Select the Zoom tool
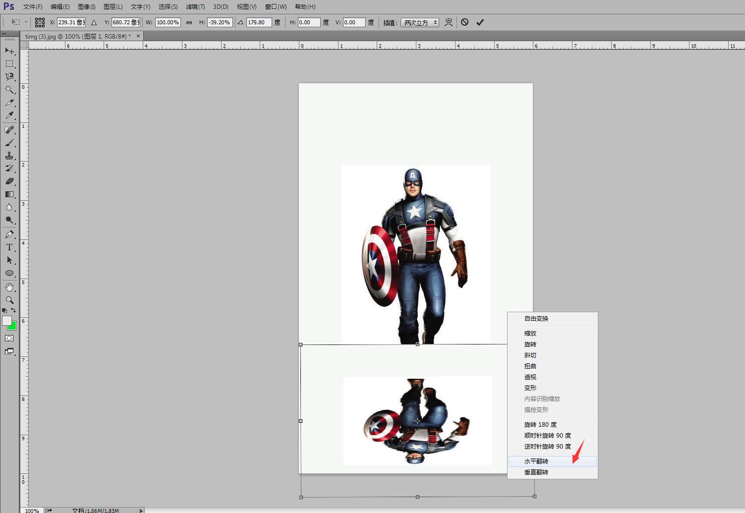The height and width of the screenshot is (513, 745). point(9,300)
